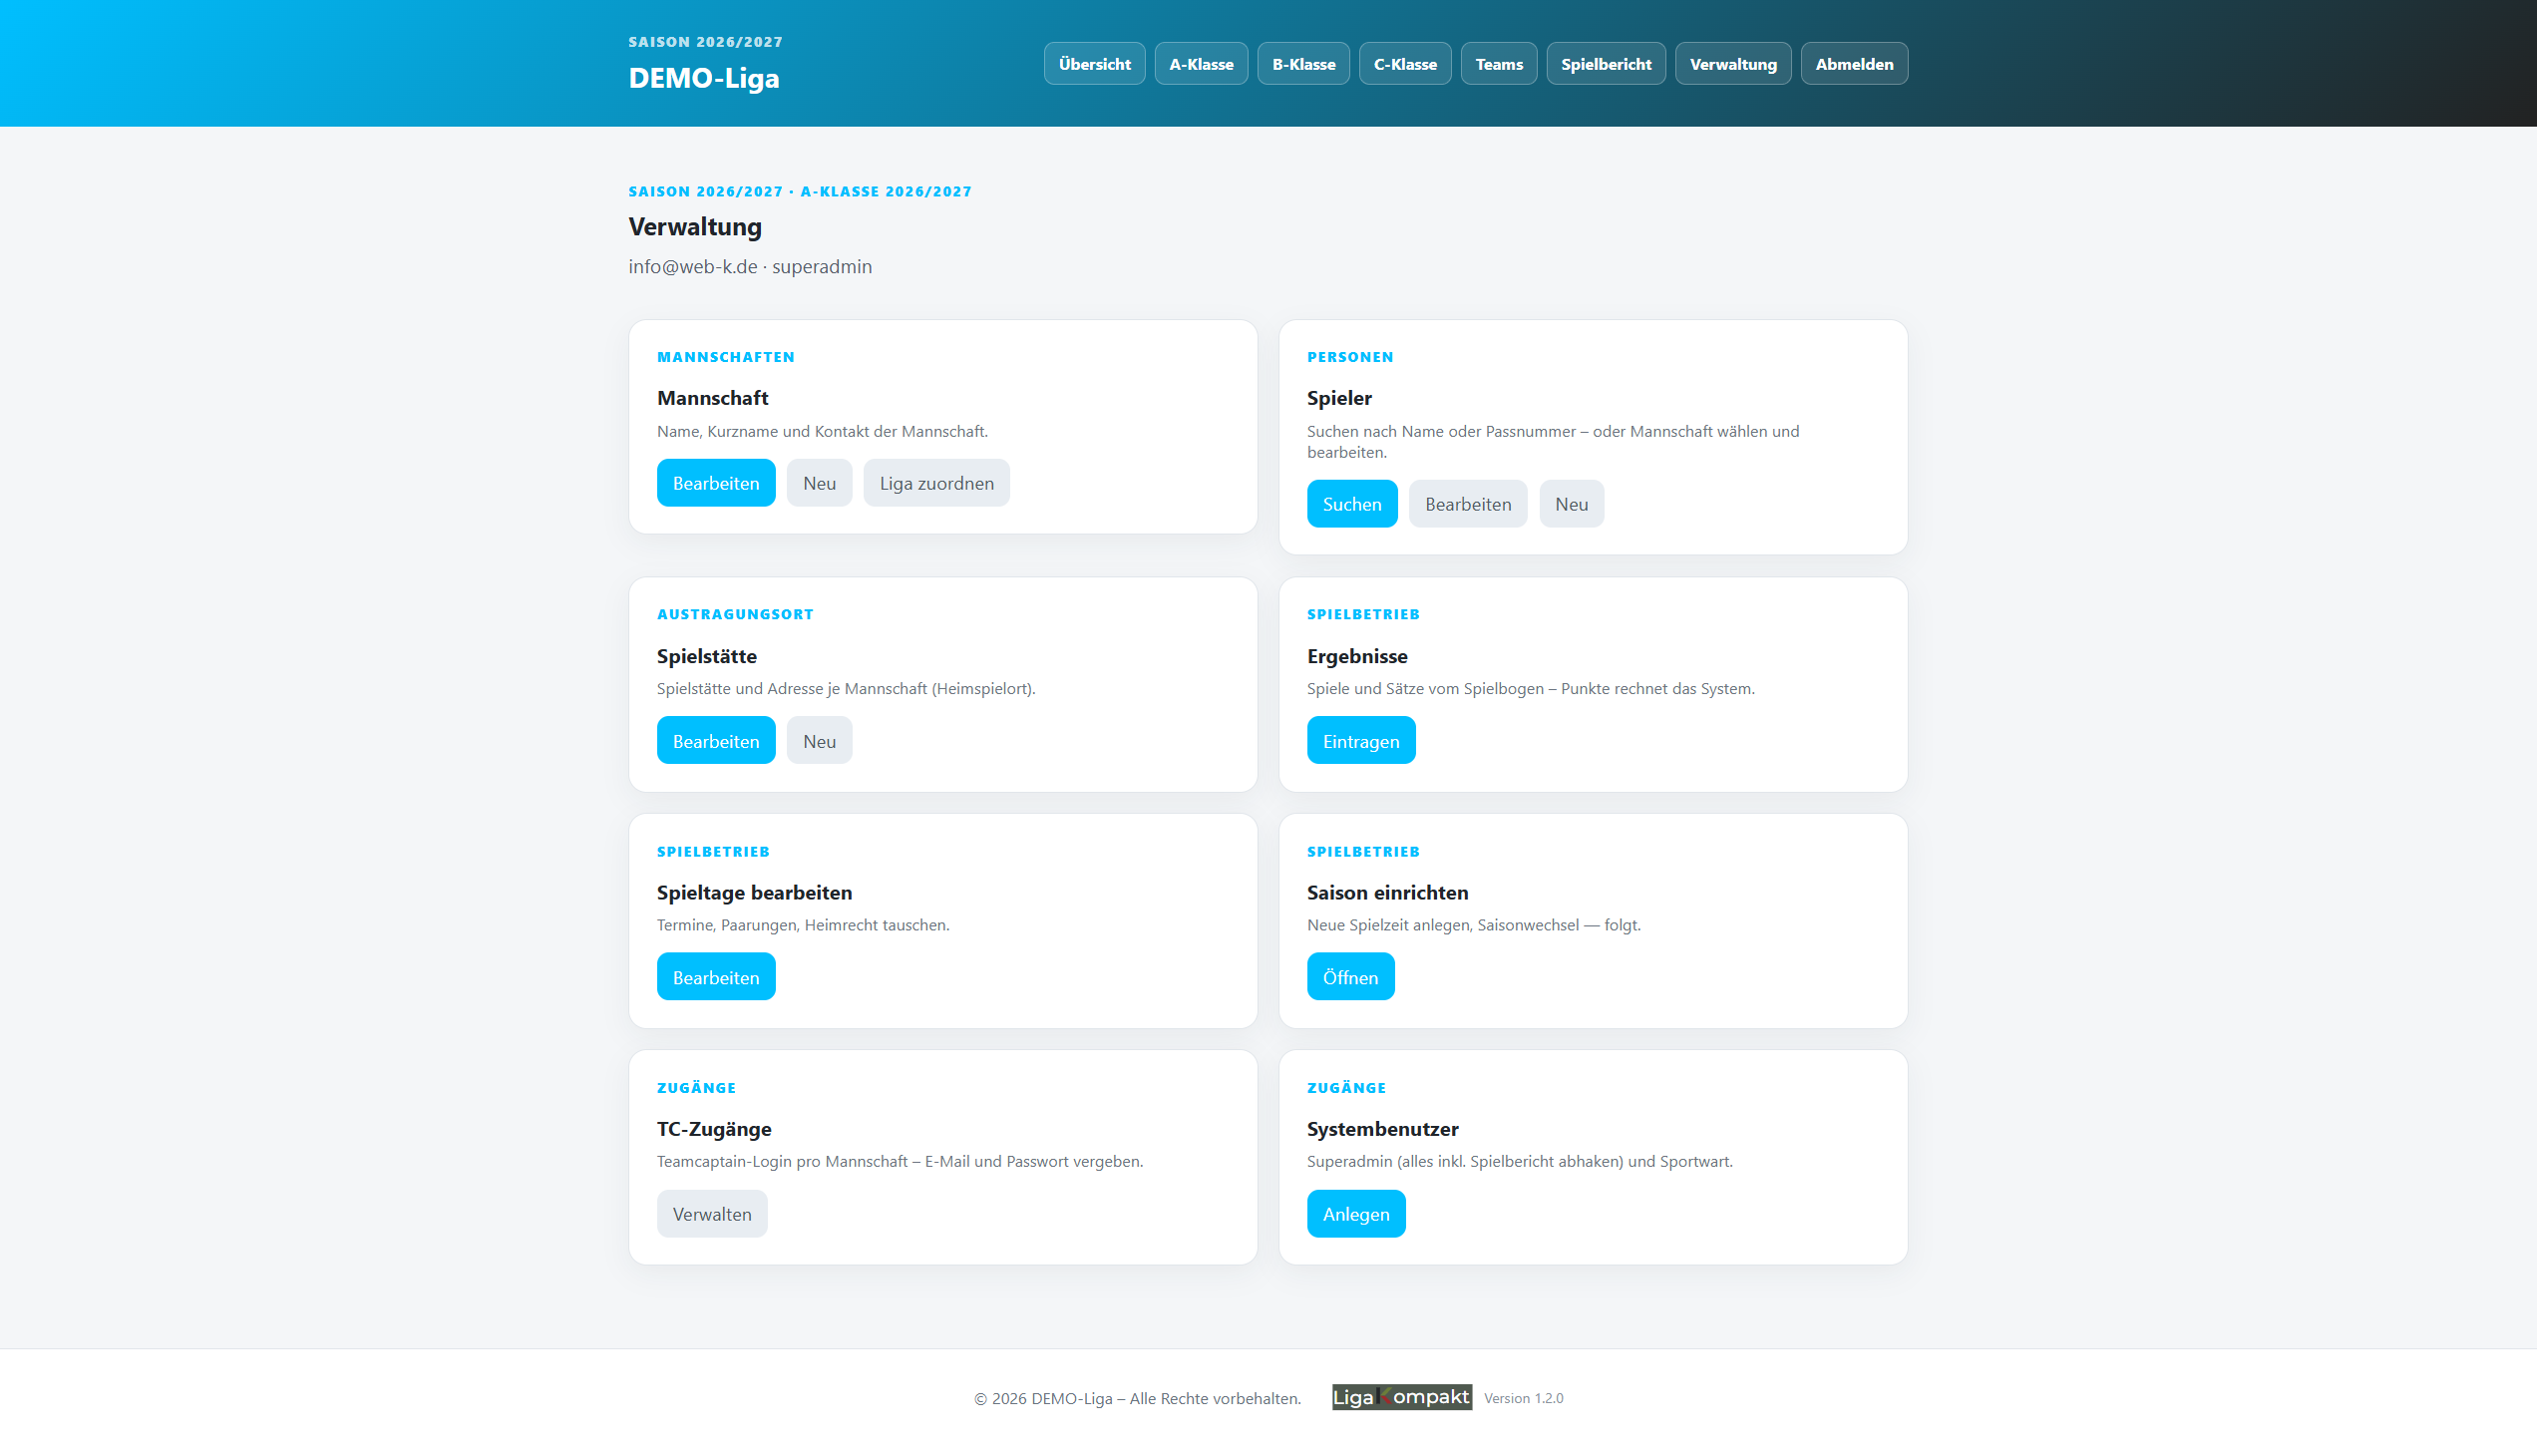Click the Spieltage bearbeiten heading
Image resolution: width=2537 pixels, height=1454 pixels.
754,893
